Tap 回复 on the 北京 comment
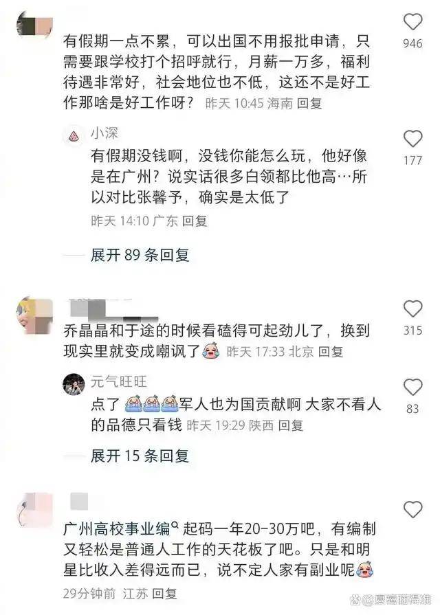 [x=331, y=352]
